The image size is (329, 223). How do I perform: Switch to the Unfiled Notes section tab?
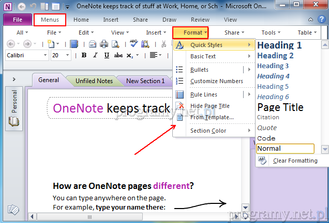[94, 81]
